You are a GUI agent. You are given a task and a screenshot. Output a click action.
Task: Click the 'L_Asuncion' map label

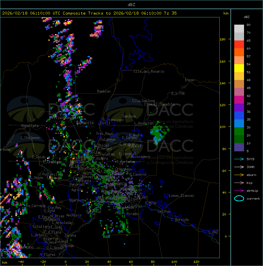pos(144,123)
